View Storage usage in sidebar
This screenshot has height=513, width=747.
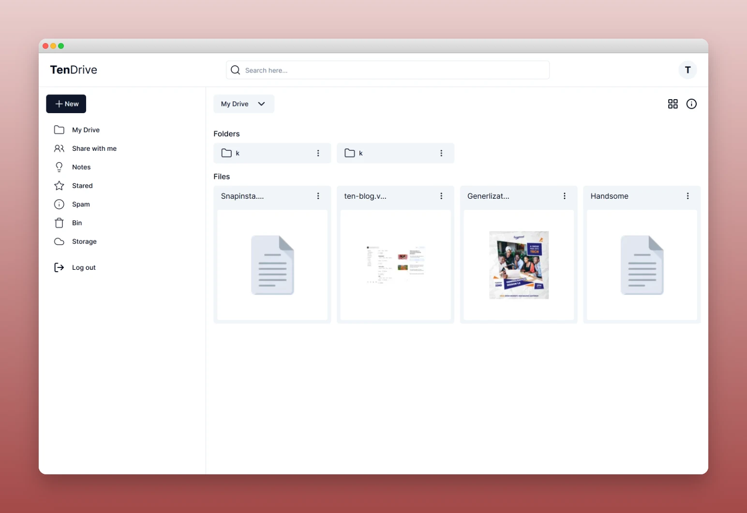click(x=84, y=241)
